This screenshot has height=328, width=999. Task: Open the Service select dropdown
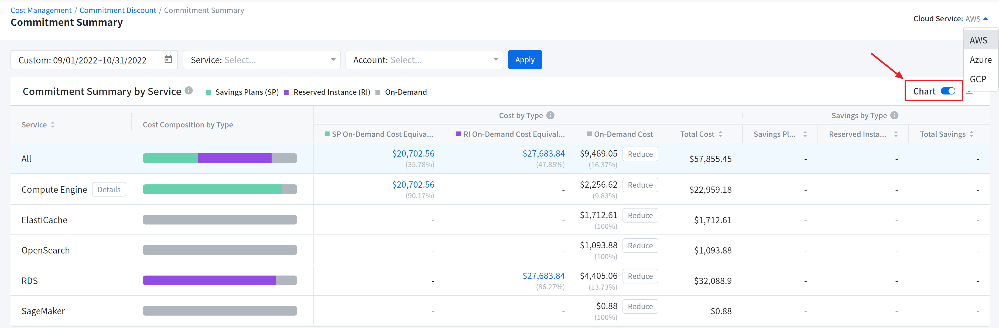[261, 60]
